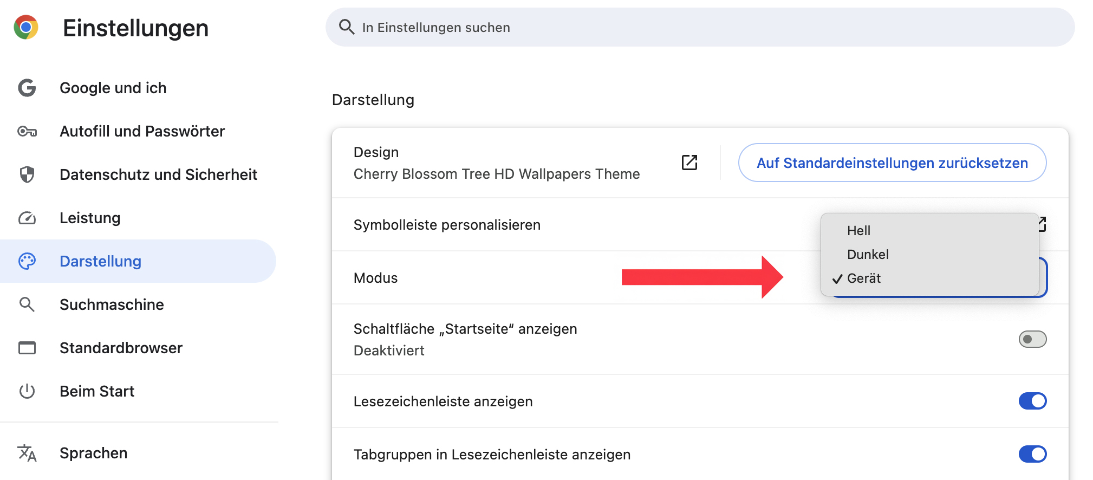This screenshot has width=1093, height=480.
Task: Select Dunkel in the Modus dropdown
Action: 929,255
